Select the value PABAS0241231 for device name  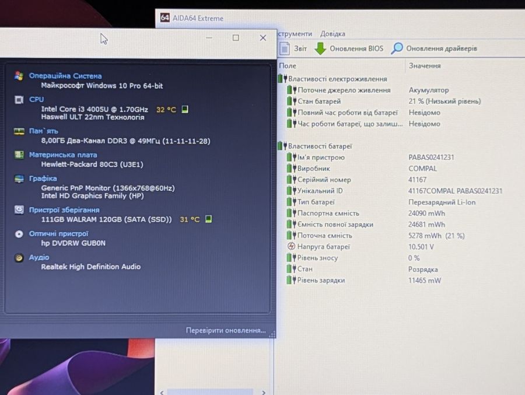[x=431, y=157]
